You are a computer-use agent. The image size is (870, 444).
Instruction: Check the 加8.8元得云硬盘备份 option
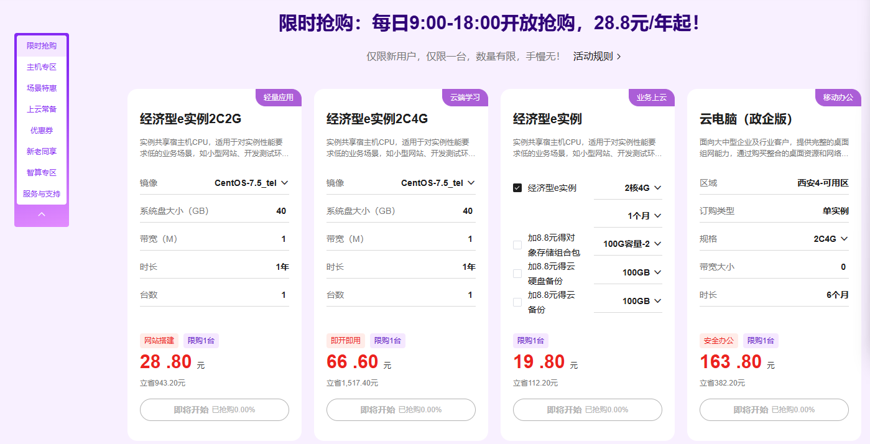517,273
